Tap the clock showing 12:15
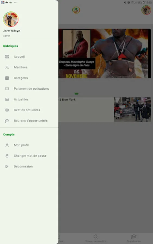The height and width of the screenshot is (244, 153). coord(148,2)
